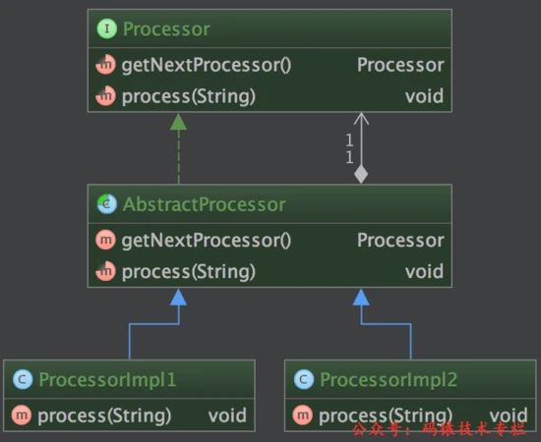Click the ProcessorImpl1 class icon
Screen dimensions: 541x442
(23, 379)
